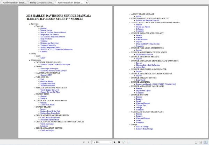This screenshot has width=209, height=145.
Task: Open Use Genuine Replacement Parts link
Action: tap(53, 37)
